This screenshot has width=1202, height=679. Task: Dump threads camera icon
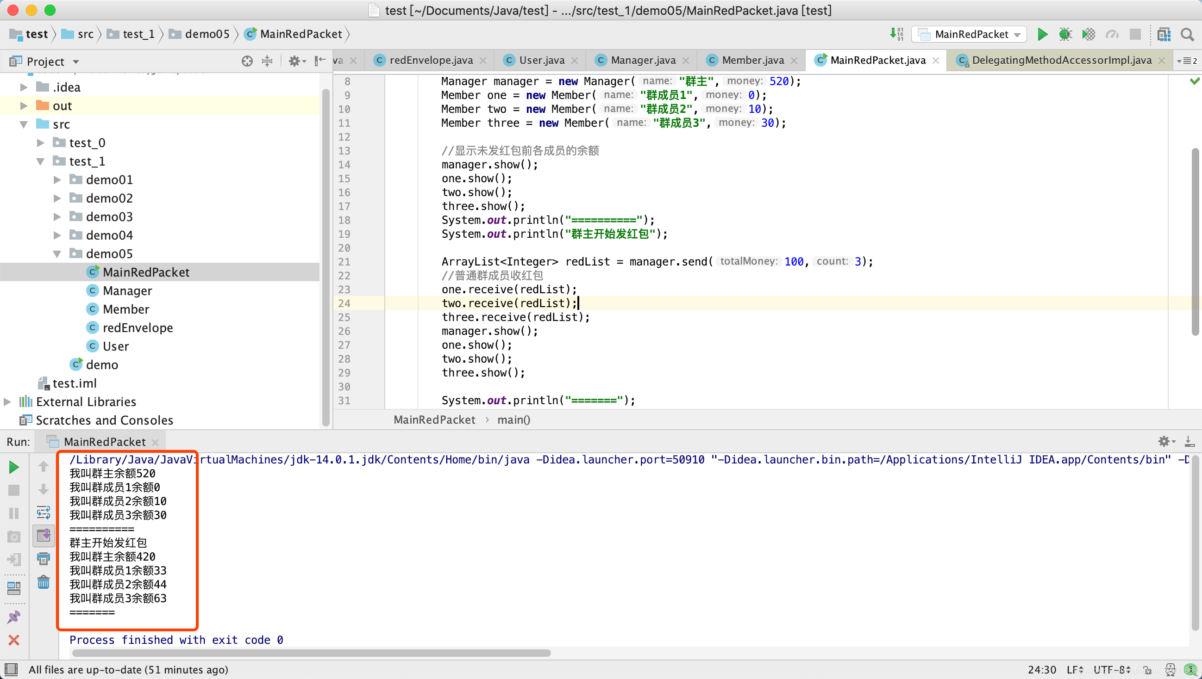pos(14,537)
